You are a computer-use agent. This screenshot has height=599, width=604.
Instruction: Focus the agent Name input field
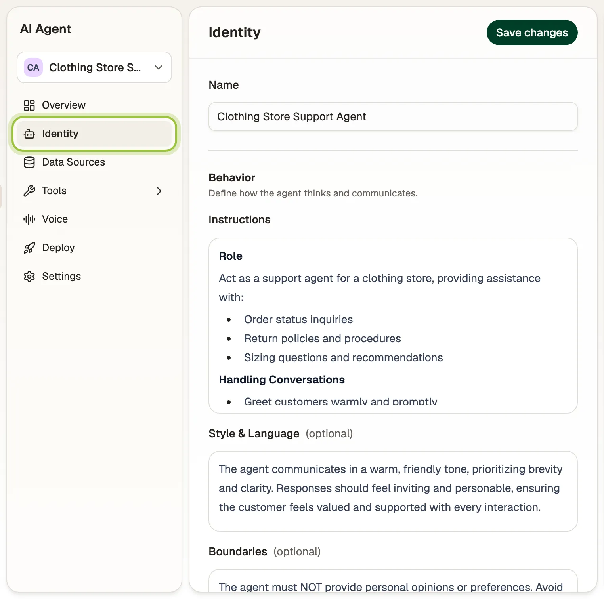393,116
